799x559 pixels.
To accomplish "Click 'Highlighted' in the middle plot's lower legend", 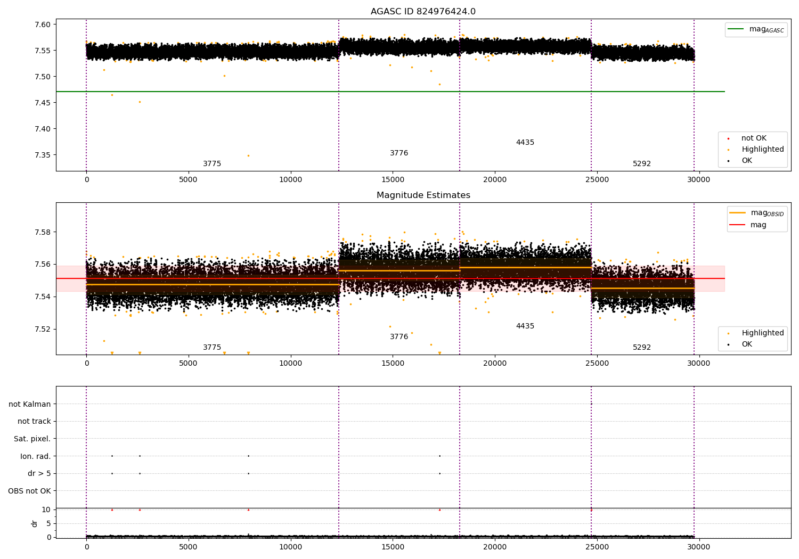I will tap(756, 333).
